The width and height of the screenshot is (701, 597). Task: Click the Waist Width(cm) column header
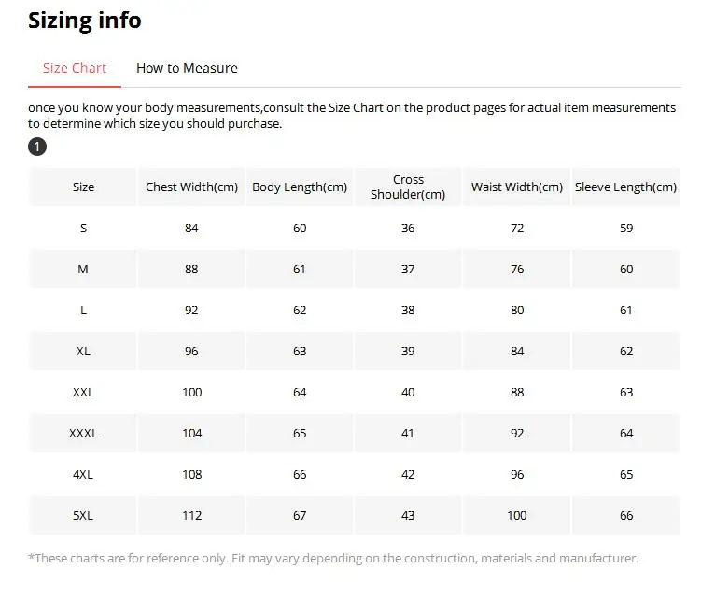517,187
